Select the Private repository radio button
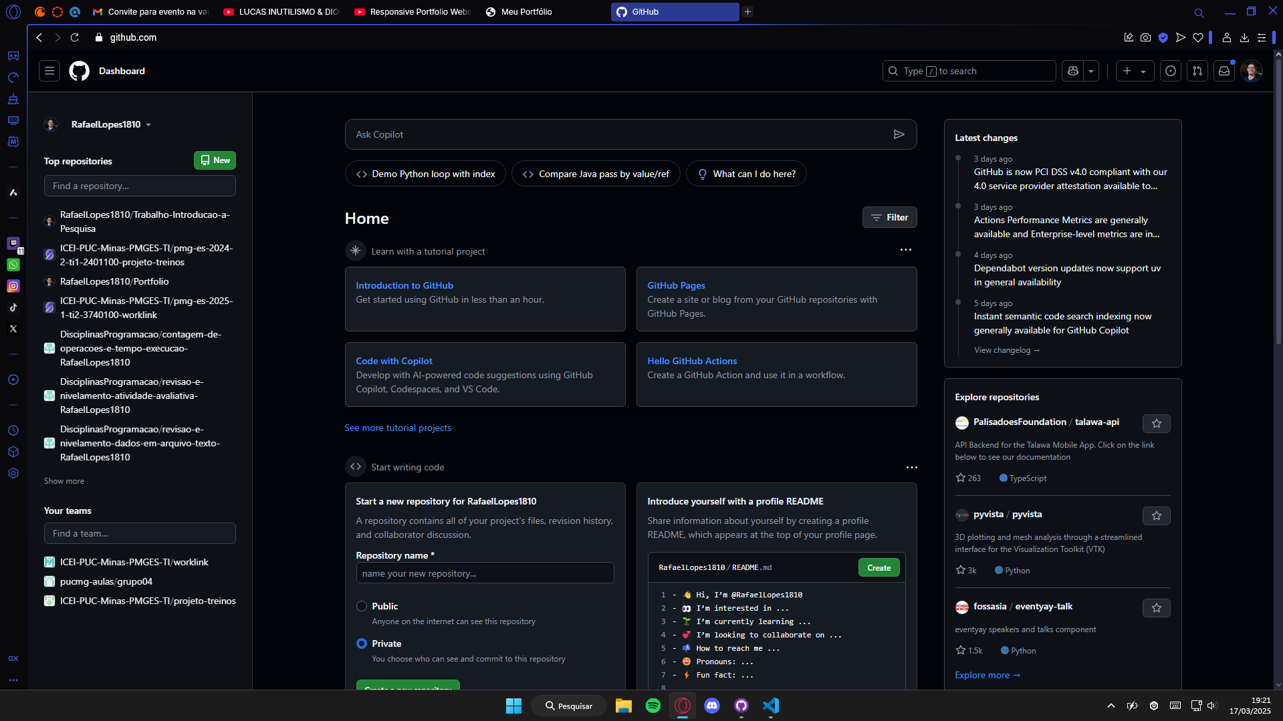1283x721 pixels. [362, 643]
